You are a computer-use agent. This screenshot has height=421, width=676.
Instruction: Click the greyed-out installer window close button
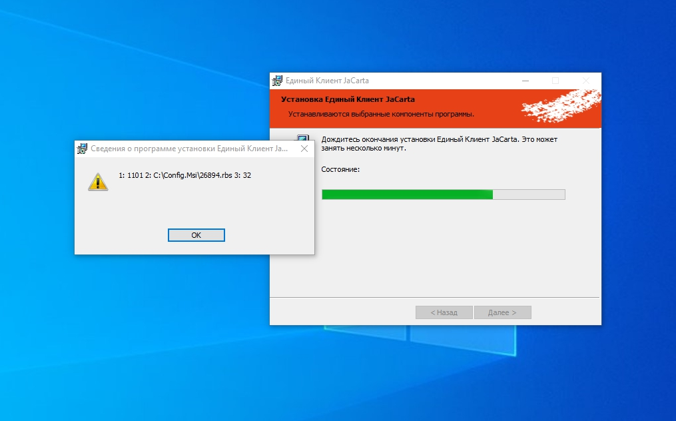click(x=586, y=81)
